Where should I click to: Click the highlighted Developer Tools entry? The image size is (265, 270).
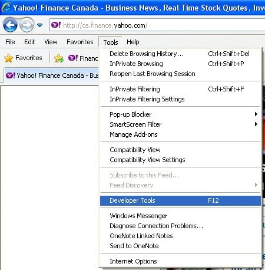181,200
